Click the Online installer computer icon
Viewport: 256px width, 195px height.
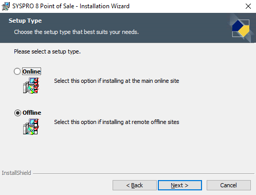coord(31,85)
